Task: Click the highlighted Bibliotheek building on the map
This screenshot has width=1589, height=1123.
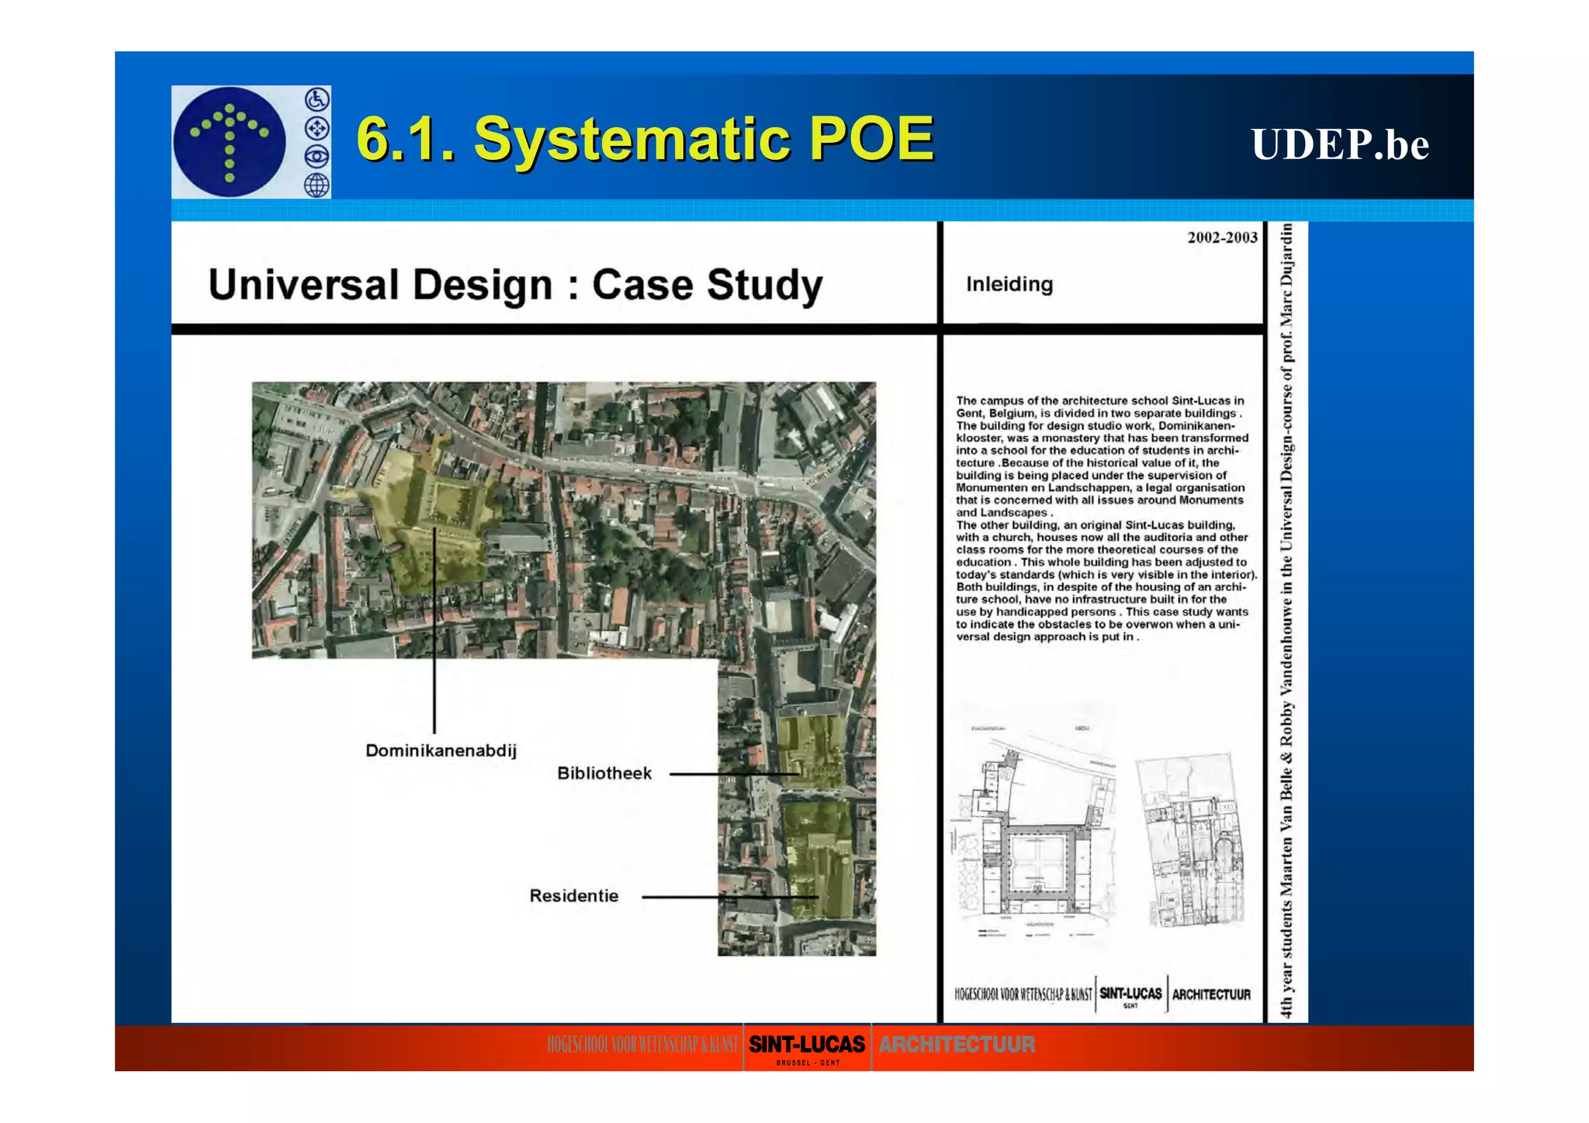Action: pyautogui.click(x=811, y=751)
